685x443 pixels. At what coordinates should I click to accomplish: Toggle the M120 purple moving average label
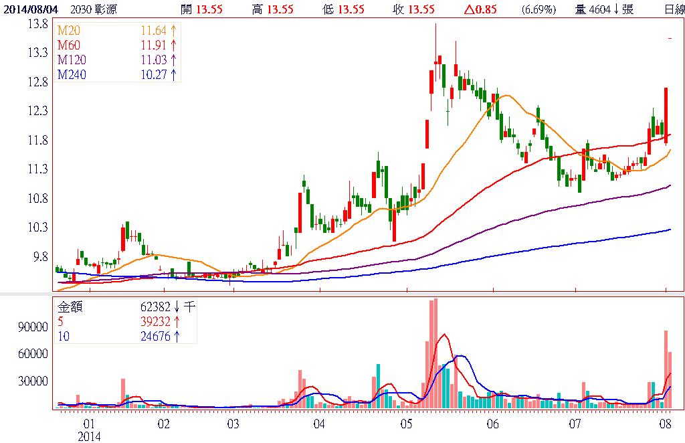(71, 61)
